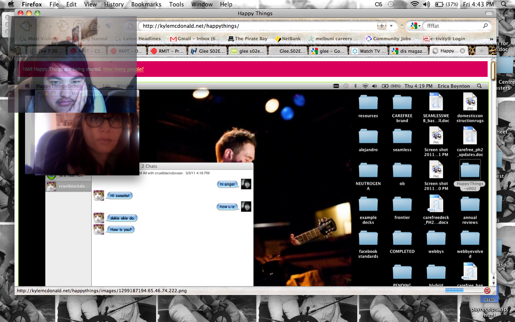Image resolution: width=515 pixels, height=322 pixels.
Task: Click the clock showing Fri 4:43 PM
Action: pos(478,4)
